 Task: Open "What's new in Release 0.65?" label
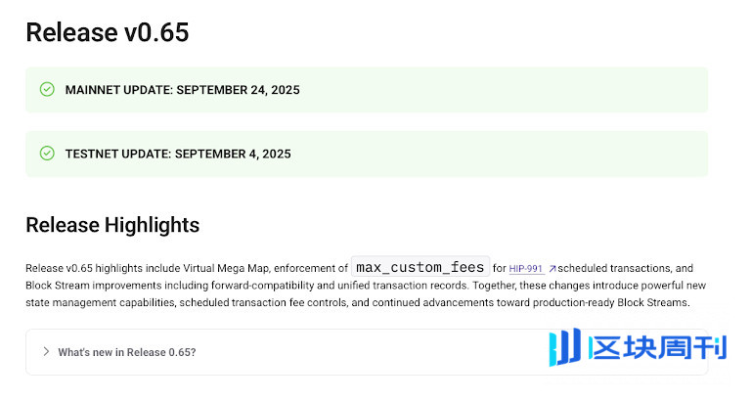click(x=127, y=352)
